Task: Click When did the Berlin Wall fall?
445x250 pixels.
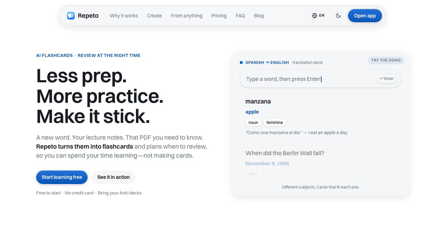Action: (x=285, y=153)
